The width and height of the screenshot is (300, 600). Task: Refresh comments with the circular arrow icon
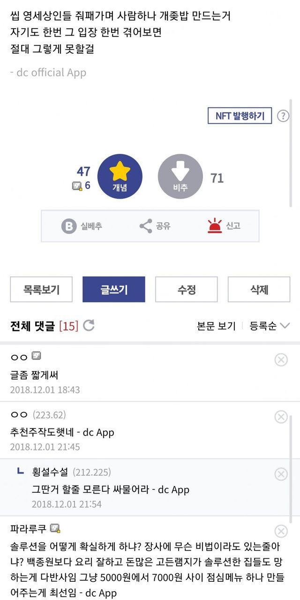(x=89, y=326)
